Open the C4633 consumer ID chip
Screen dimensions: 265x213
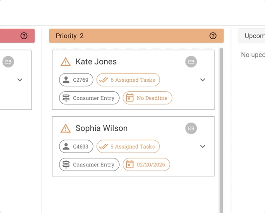(x=76, y=147)
